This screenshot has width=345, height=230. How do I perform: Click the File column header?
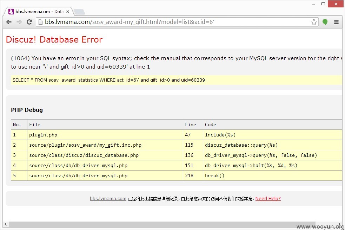coord(105,124)
